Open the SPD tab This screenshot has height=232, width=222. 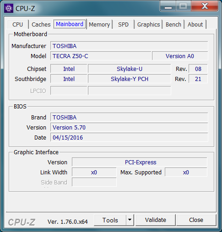pyautogui.click(x=123, y=24)
